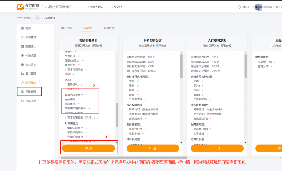
Task: Open 运行日志 in the sidebar
Action: (31, 83)
